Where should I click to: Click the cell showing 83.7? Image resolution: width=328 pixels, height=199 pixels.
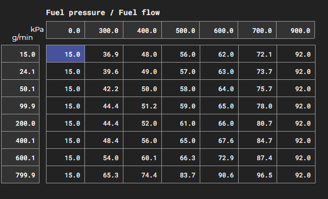tap(181, 175)
